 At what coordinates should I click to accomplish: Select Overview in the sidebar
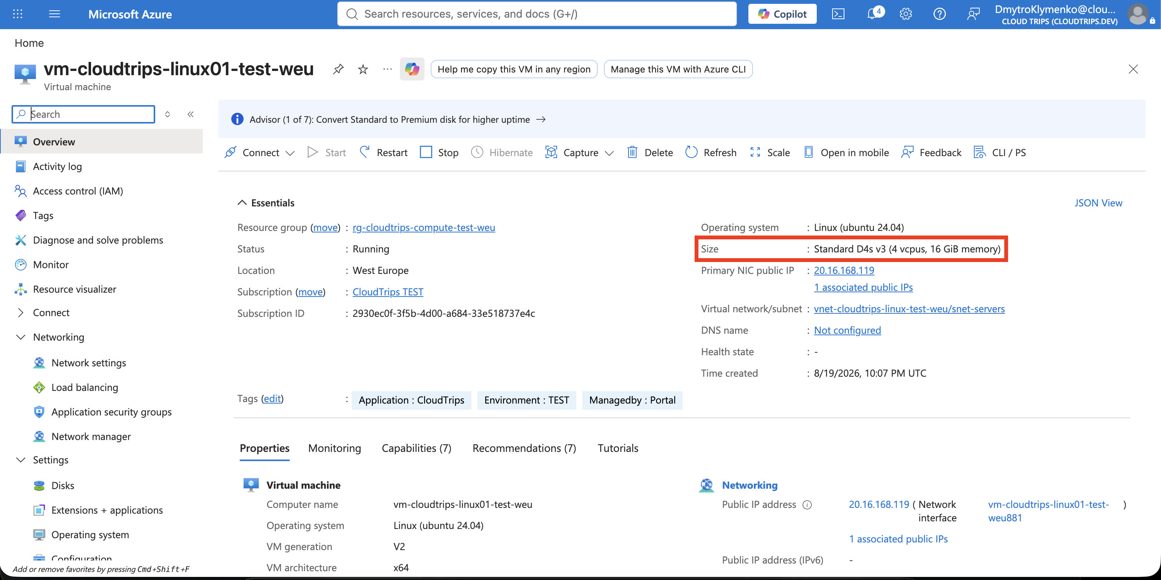(x=101, y=142)
